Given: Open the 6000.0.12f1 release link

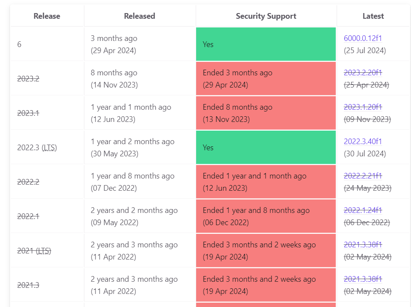Looking at the screenshot, I should pos(363,38).
